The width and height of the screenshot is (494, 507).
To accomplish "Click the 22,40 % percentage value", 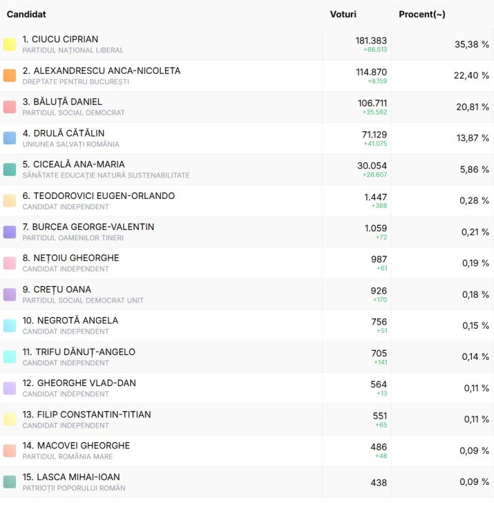I will (x=471, y=76).
